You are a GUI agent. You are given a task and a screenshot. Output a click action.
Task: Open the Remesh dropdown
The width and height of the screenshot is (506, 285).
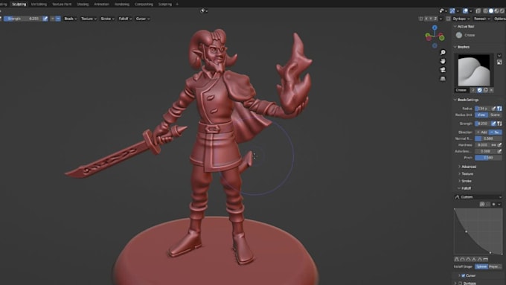click(x=481, y=19)
